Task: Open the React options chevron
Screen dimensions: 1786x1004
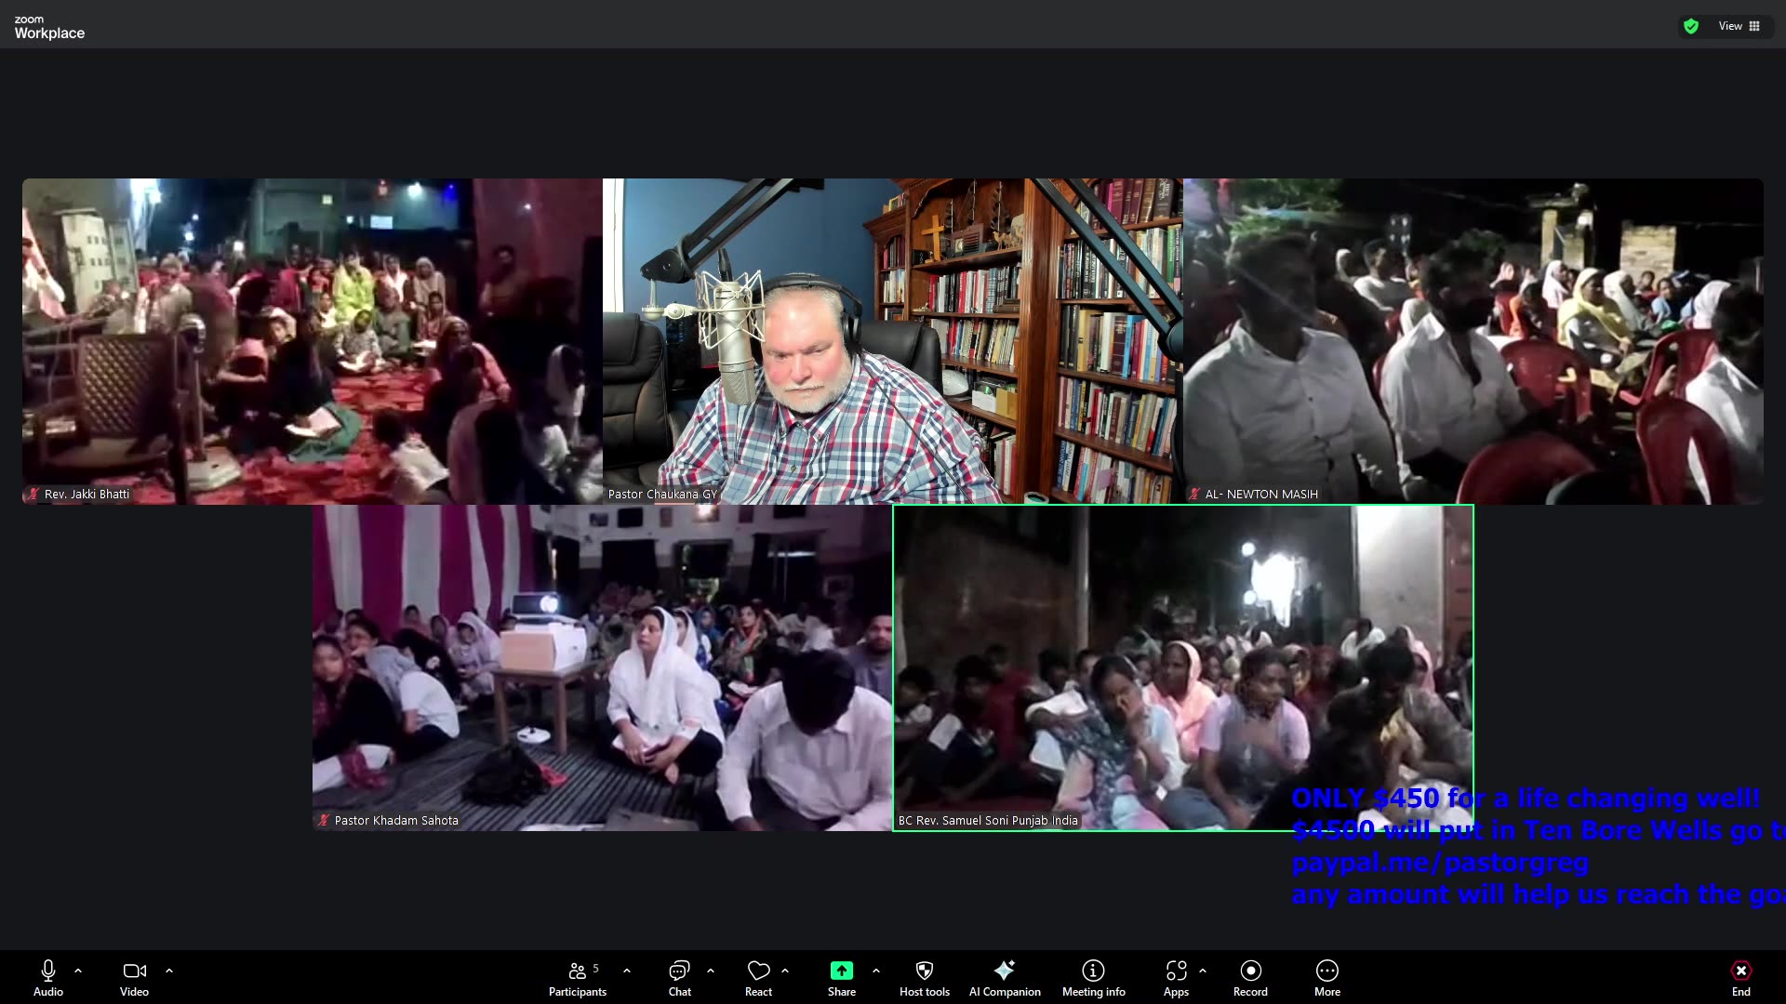Action: point(787,971)
